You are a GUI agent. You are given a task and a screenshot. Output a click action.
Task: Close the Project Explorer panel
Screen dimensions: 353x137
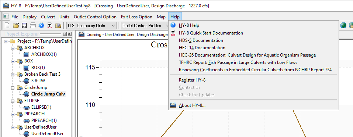70,34
